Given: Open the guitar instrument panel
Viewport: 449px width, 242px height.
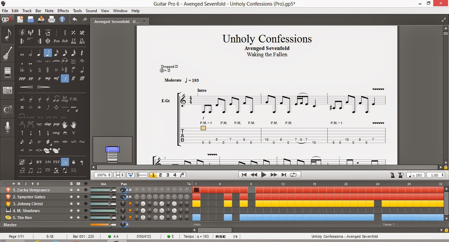Looking at the screenshot, I should point(7,53).
